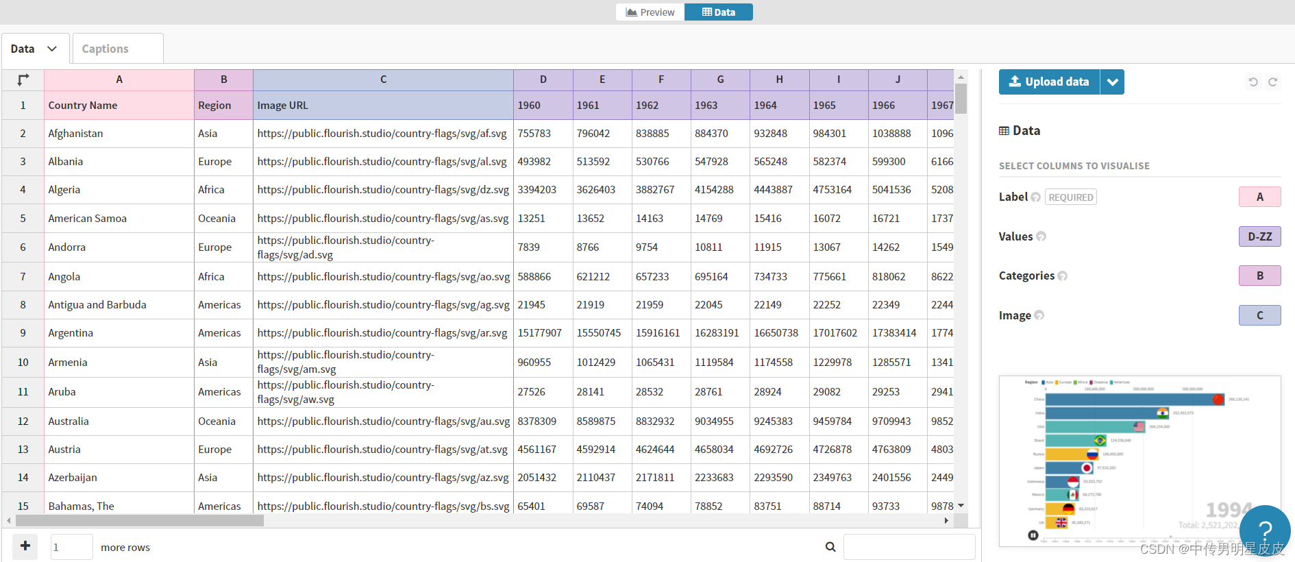Viewport: 1295px width, 562px height.
Task: Select the 'Azerbaijan' cell
Action: point(119,478)
